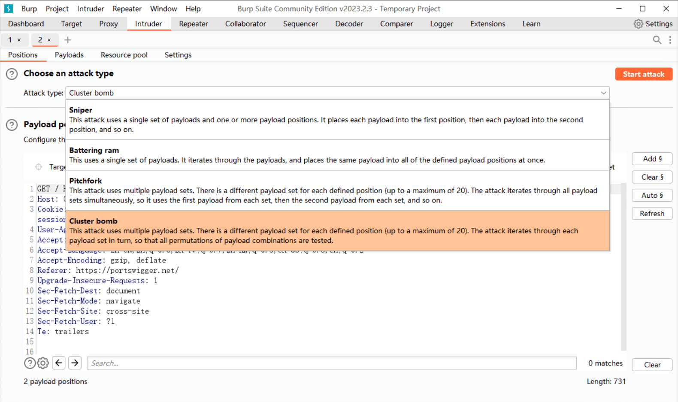Click the search settings gear icon
Viewport: 678px width, 402px height.
pyautogui.click(x=43, y=363)
